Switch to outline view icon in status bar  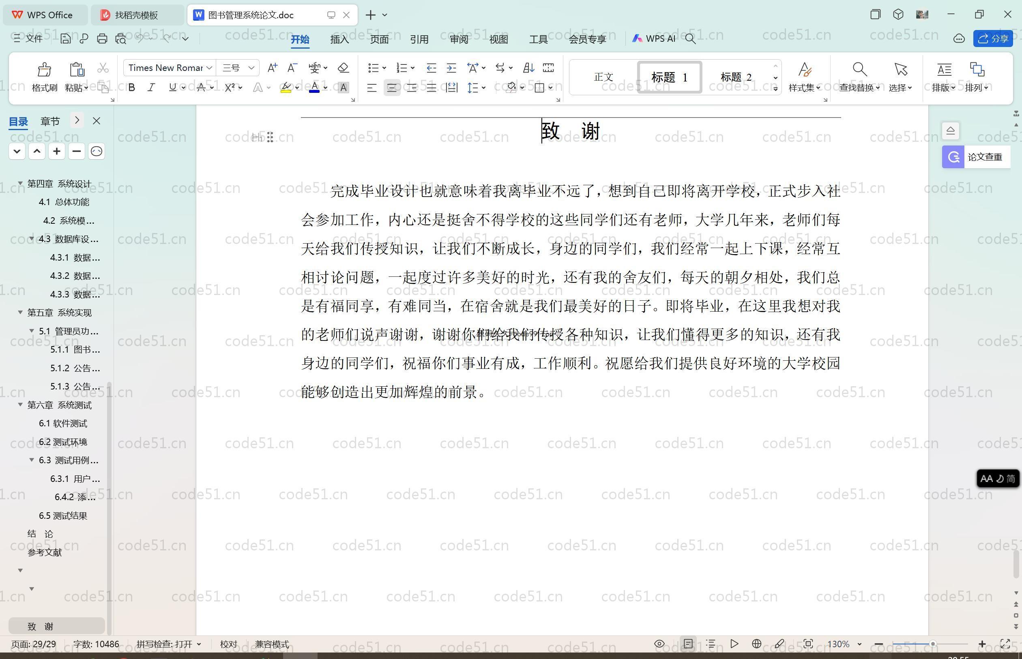click(711, 644)
